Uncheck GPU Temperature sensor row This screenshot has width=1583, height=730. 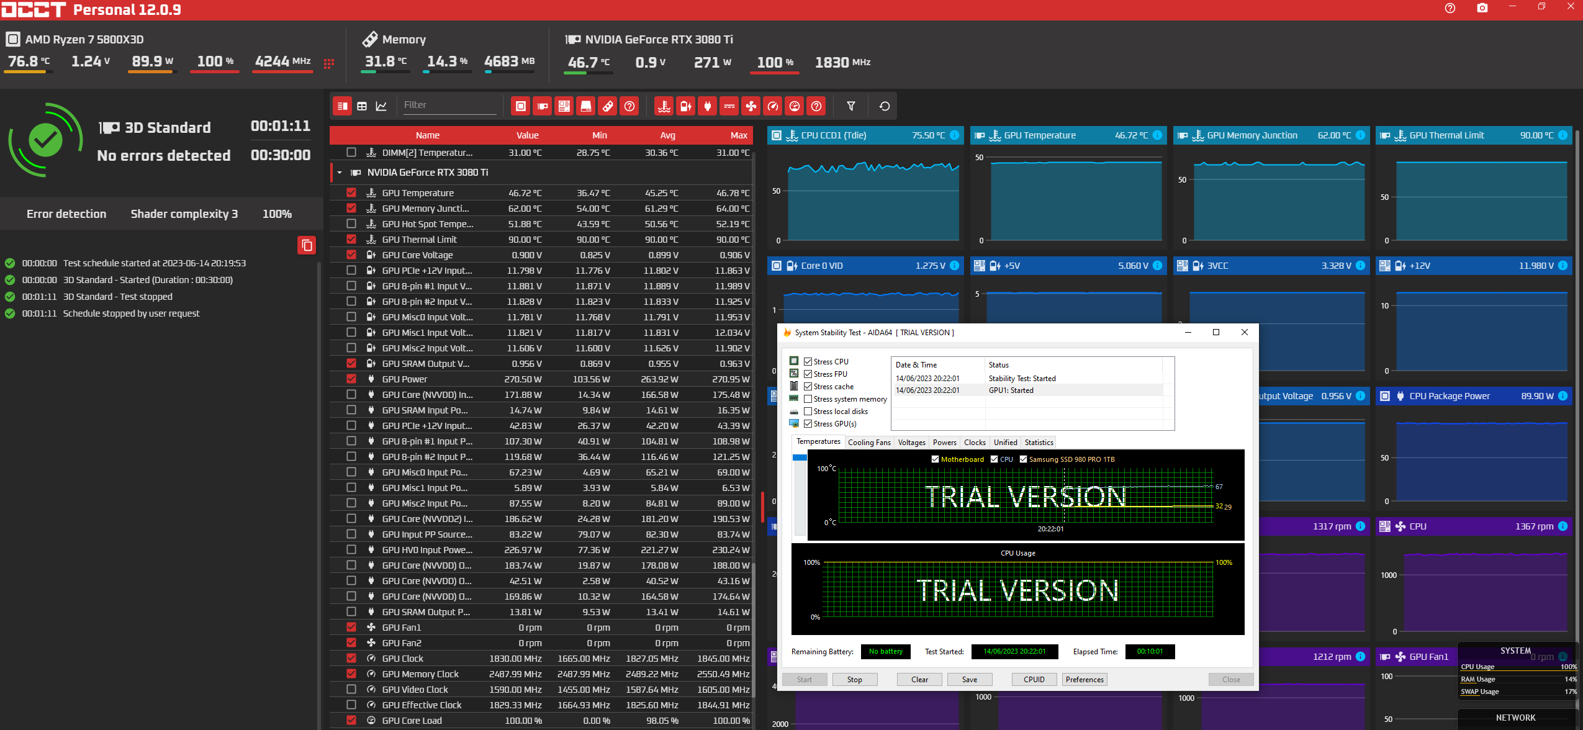(x=351, y=192)
